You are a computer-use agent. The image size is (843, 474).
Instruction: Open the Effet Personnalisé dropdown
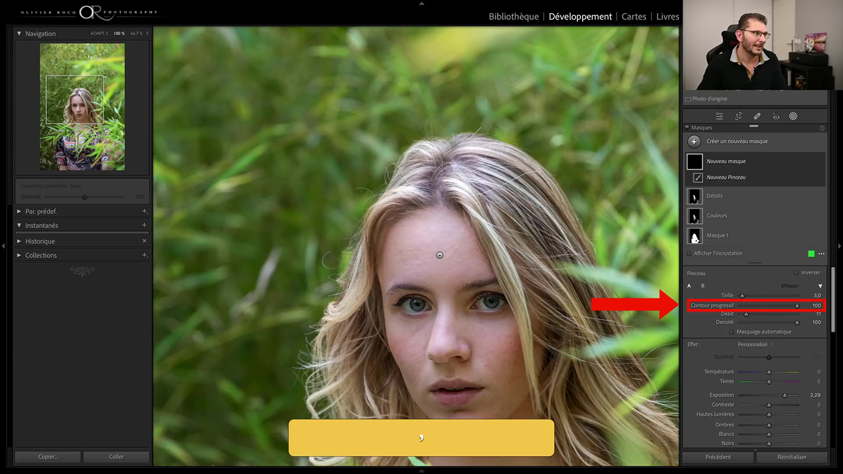pyautogui.click(x=755, y=344)
